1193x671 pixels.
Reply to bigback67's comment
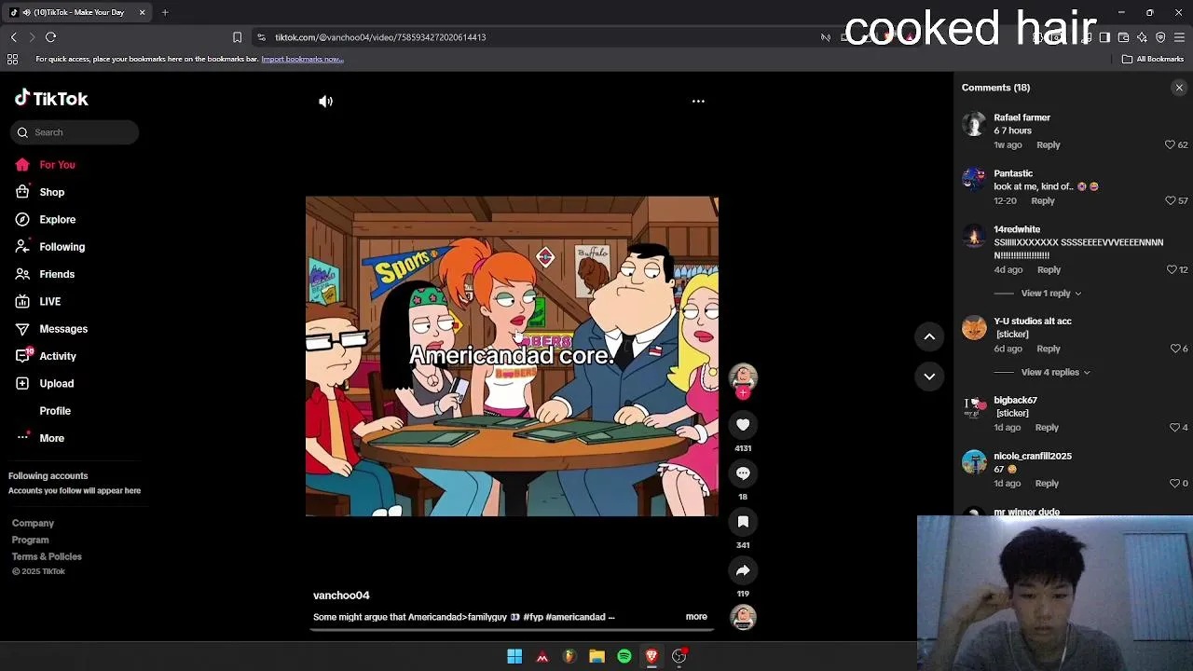(x=1047, y=427)
